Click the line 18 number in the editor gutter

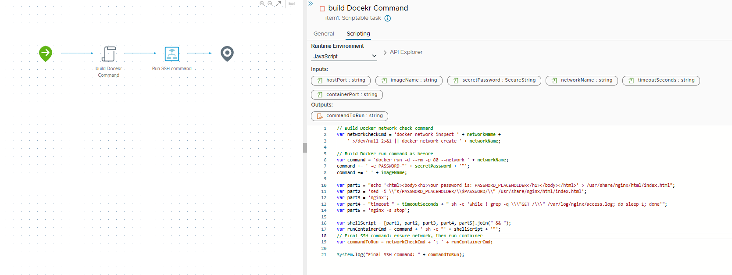pos(324,236)
